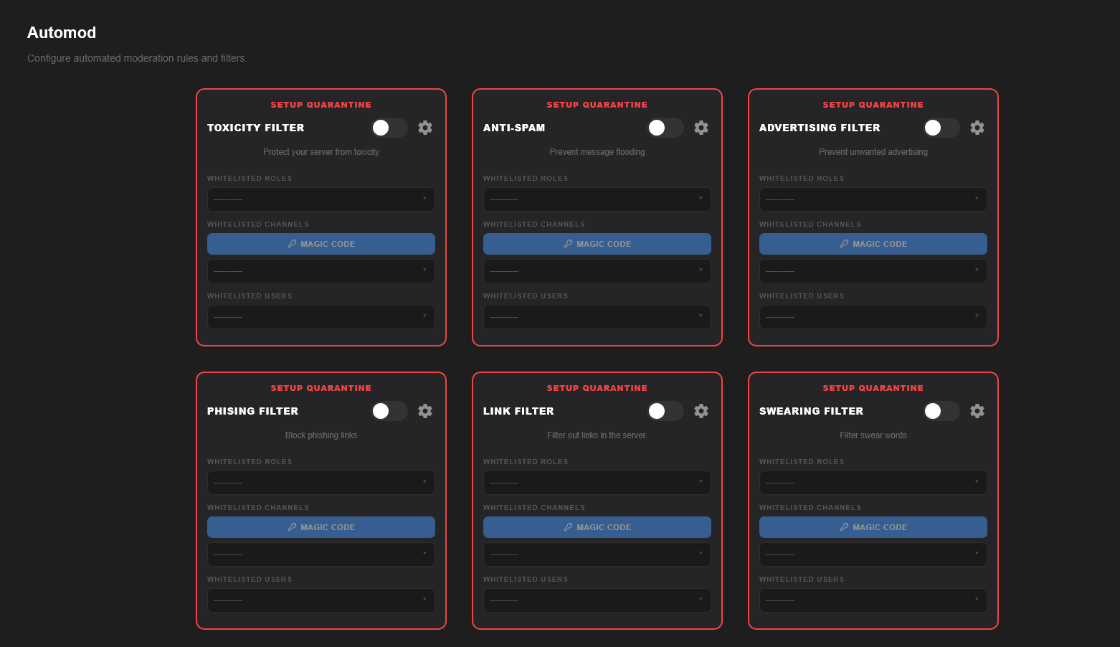Open Link Filter settings gear
The height and width of the screenshot is (647, 1120).
click(701, 411)
